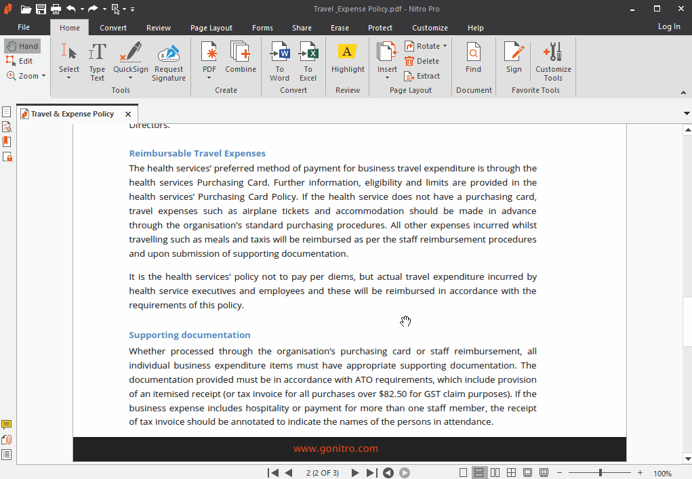Open the Combine files tool

[241, 61]
